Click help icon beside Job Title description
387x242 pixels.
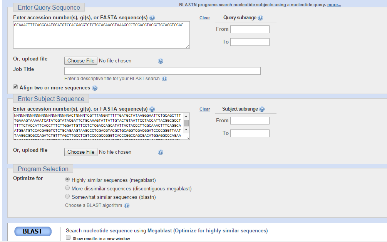[x=164, y=79]
